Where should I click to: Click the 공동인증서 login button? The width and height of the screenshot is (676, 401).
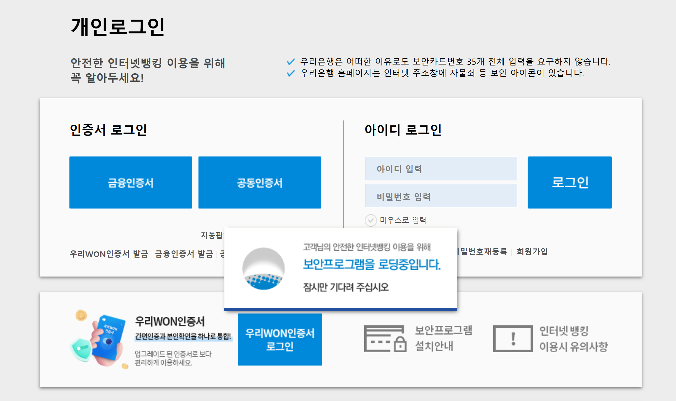coord(260,182)
